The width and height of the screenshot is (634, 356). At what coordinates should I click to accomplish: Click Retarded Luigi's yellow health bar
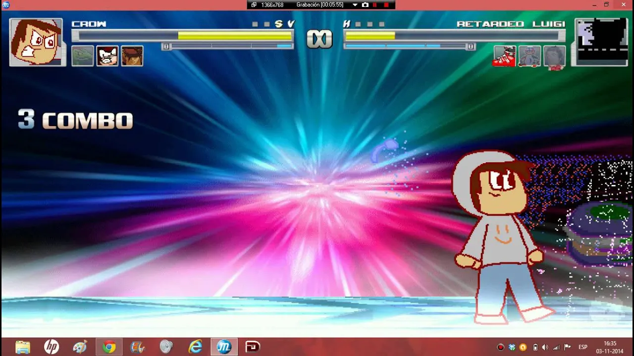(x=370, y=36)
